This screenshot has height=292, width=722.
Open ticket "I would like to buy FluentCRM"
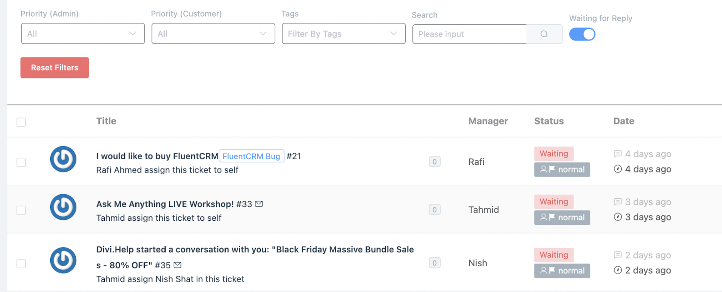(157, 156)
